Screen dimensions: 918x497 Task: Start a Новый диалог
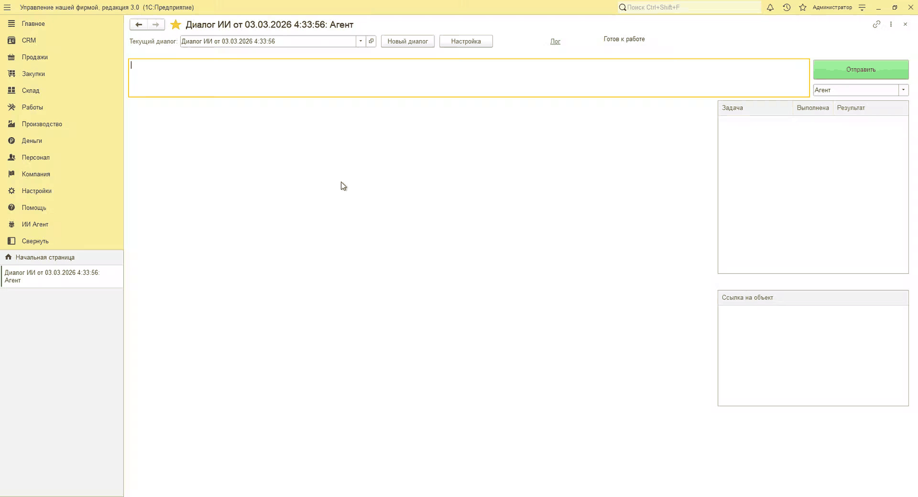[407, 41]
